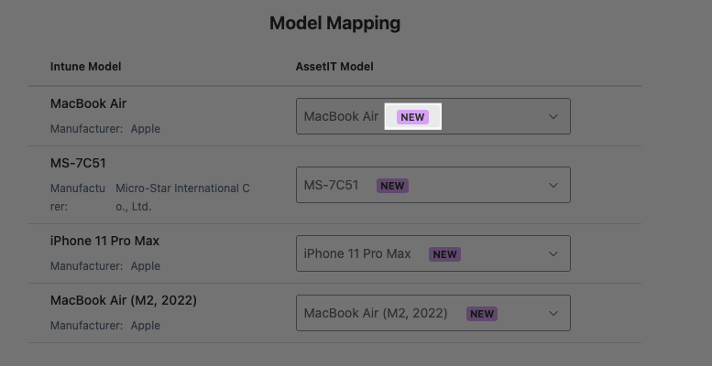Click the NEW badge beside iPhone 11 Pro Max
The height and width of the screenshot is (366, 712).
tap(444, 254)
